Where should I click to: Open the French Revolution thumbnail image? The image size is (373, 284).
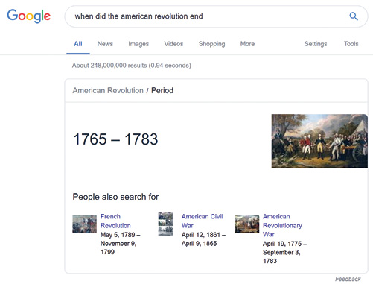click(x=84, y=224)
